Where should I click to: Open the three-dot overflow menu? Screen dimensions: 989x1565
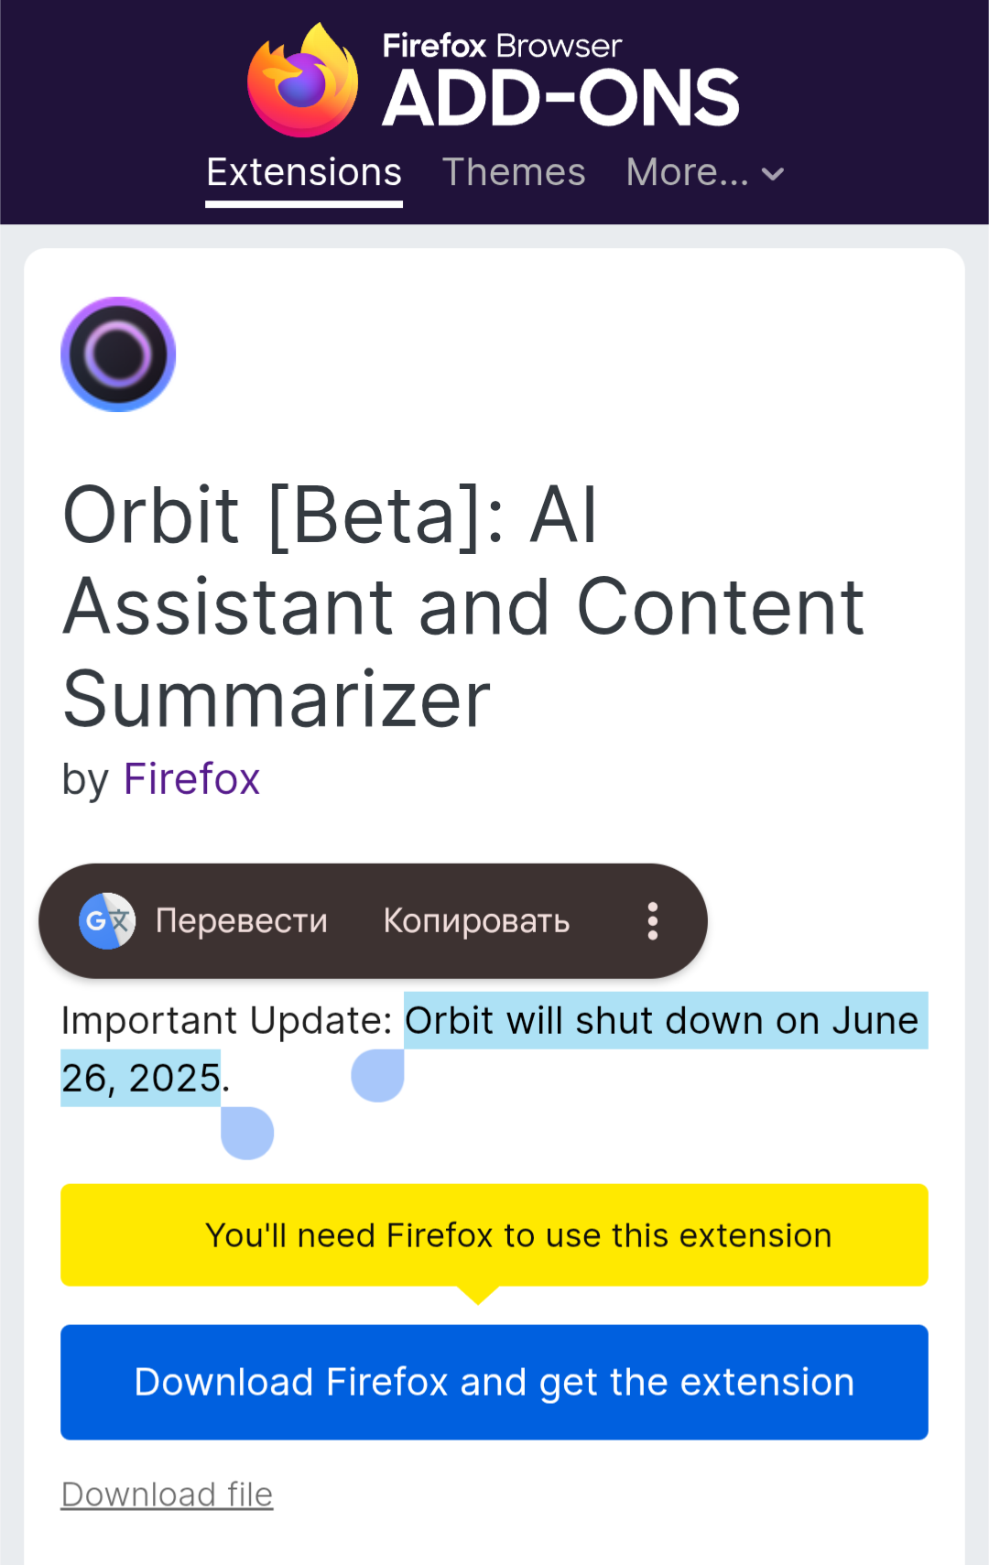(x=653, y=921)
